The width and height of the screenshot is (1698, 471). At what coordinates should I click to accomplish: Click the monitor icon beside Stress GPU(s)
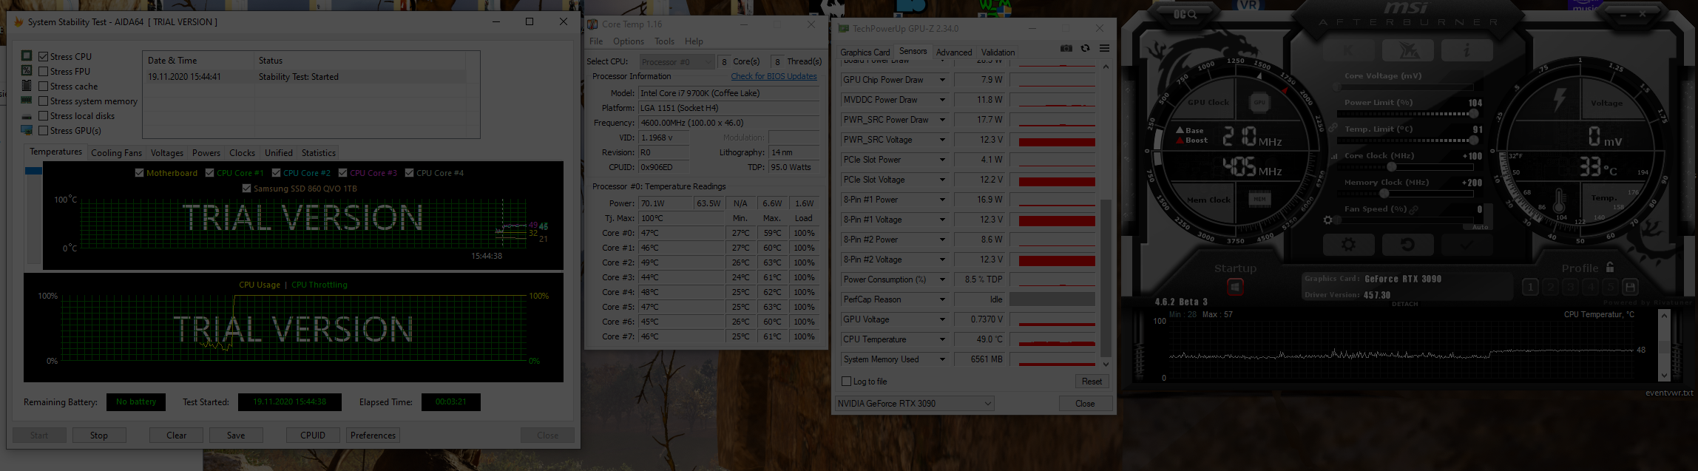pyautogui.click(x=27, y=130)
